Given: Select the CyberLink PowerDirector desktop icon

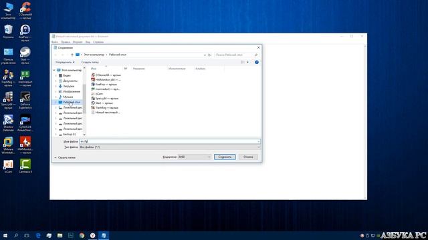Looking at the screenshot, I should [x=25, y=123].
